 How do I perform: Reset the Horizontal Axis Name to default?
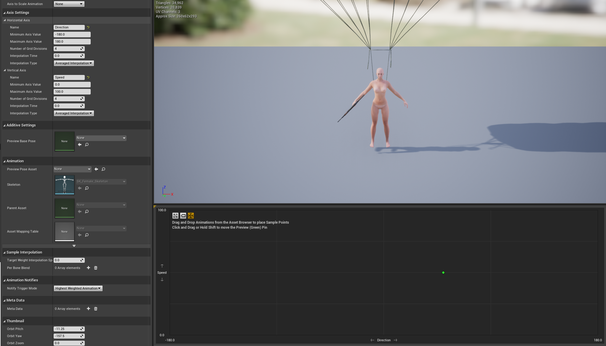(x=88, y=27)
